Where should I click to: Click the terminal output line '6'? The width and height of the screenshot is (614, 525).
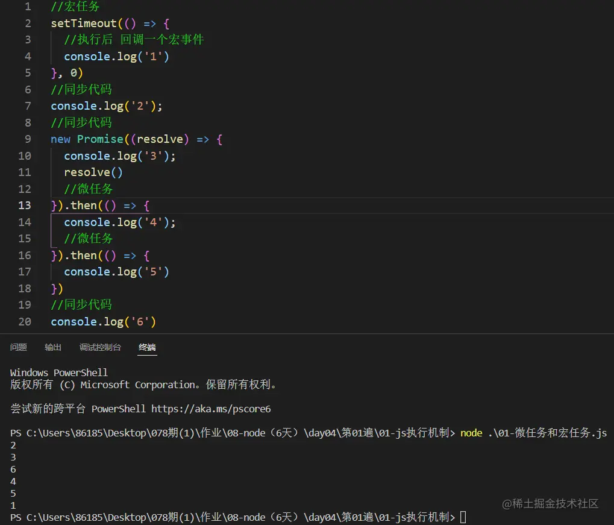(13, 470)
